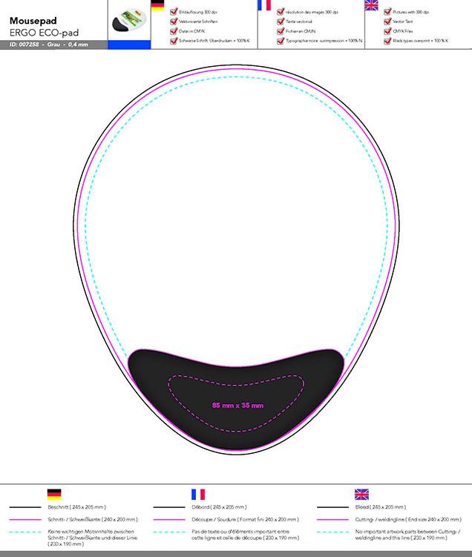The height and width of the screenshot is (557, 472).
Task: Click the ID 007258 grey info bar
Action: 53,45
